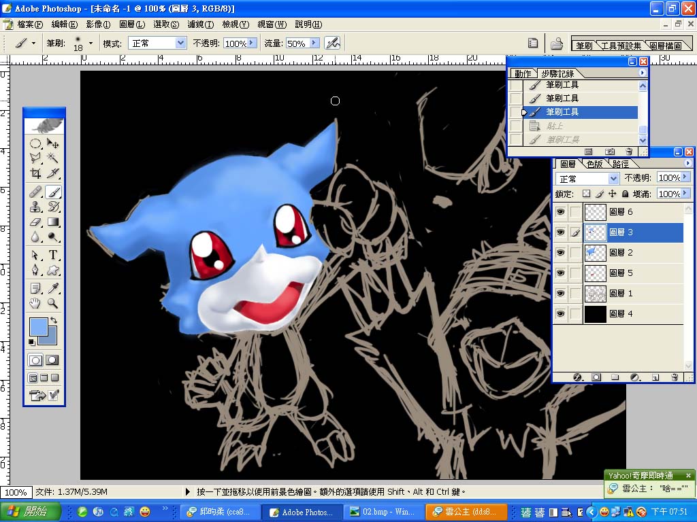Add a layer mask
The height and width of the screenshot is (522, 697).
point(596,377)
